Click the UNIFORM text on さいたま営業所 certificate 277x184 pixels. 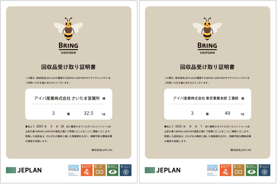click(68, 53)
